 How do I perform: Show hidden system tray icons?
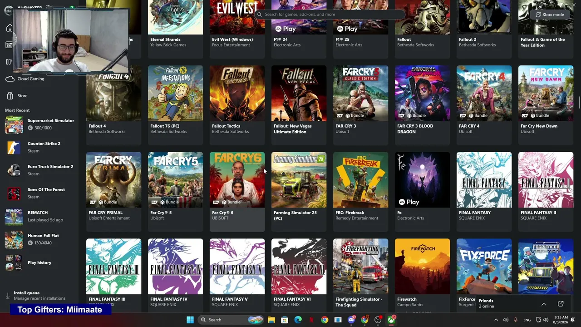point(496,320)
